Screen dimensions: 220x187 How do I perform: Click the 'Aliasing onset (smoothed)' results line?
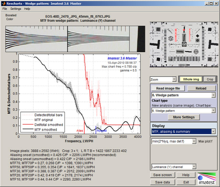[63, 155]
